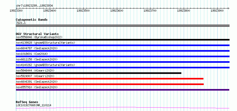Click the blue bar under nsv4140262
The width and height of the screenshot is (237, 111).
pos(122,68)
